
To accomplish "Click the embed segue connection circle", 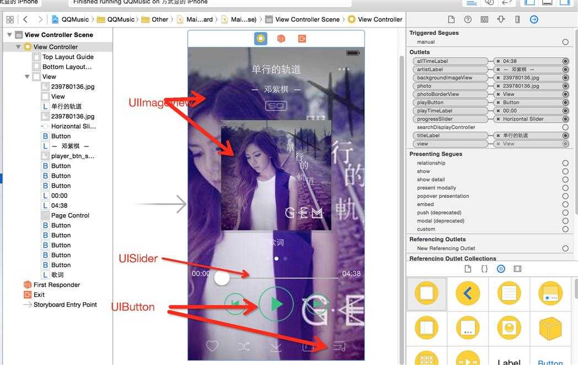I will pyautogui.click(x=565, y=204).
